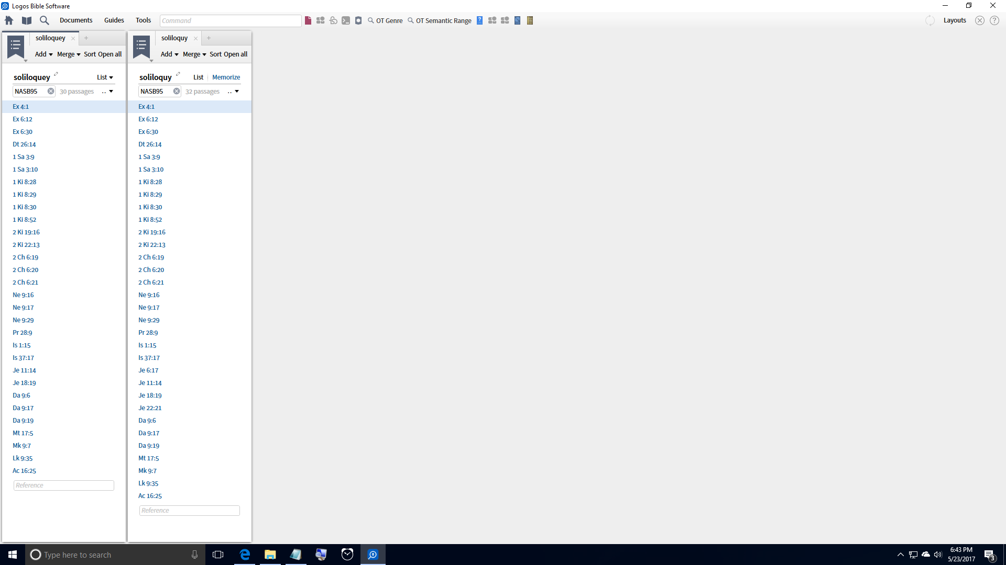Click Sort in the soliloquey panel
The height and width of the screenshot is (565, 1006).
pyautogui.click(x=90, y=54)
